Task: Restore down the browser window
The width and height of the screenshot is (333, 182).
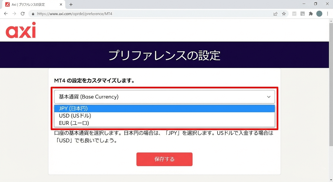Action: pos(316,4)
